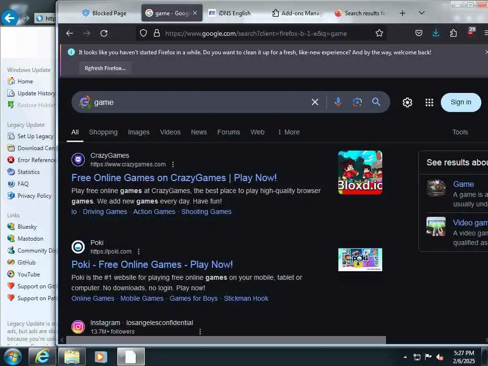List all tabs dropdown arrow

pos(422,13)
